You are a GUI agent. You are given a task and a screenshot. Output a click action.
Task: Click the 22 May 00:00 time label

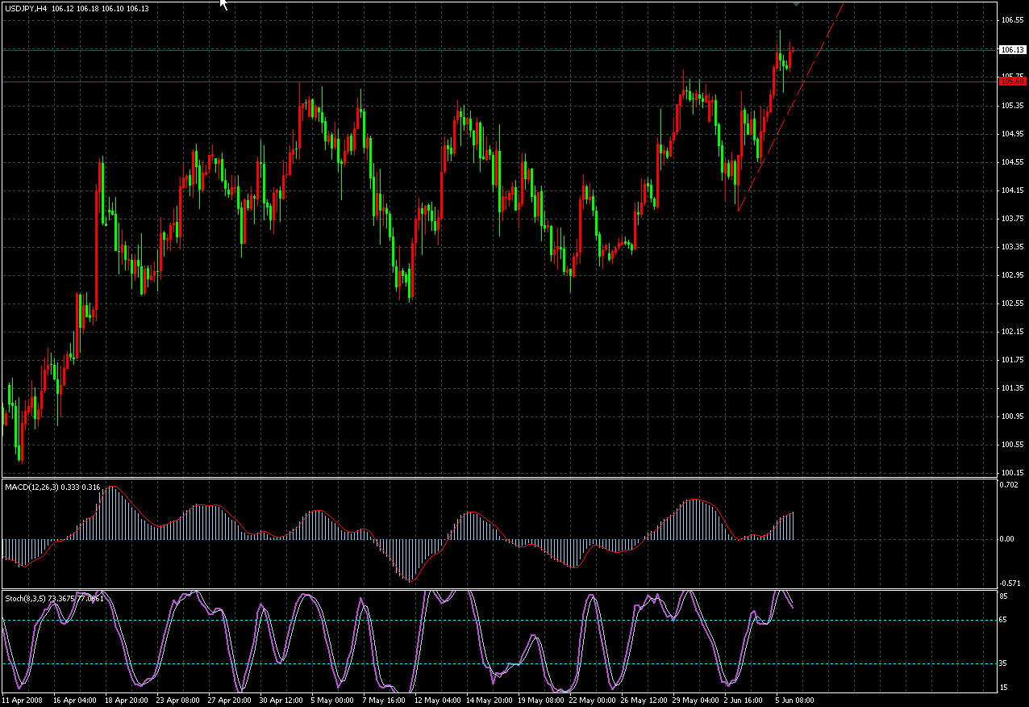(593, 701)
